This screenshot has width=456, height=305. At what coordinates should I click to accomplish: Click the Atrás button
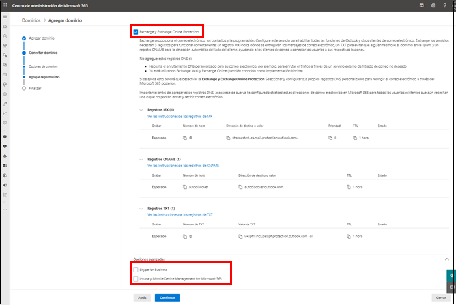(142, 298)
